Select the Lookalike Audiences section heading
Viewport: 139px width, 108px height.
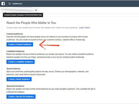coord(15,51)
